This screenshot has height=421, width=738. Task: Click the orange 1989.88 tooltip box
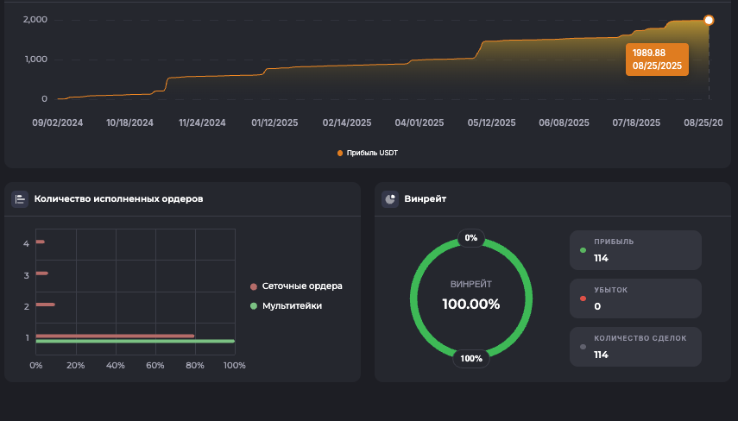[658, 60]
